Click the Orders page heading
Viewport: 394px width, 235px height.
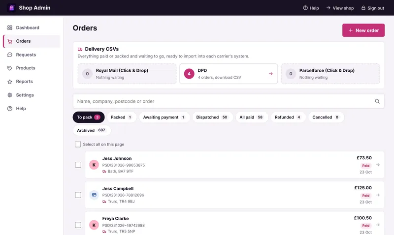pos(85,28)
